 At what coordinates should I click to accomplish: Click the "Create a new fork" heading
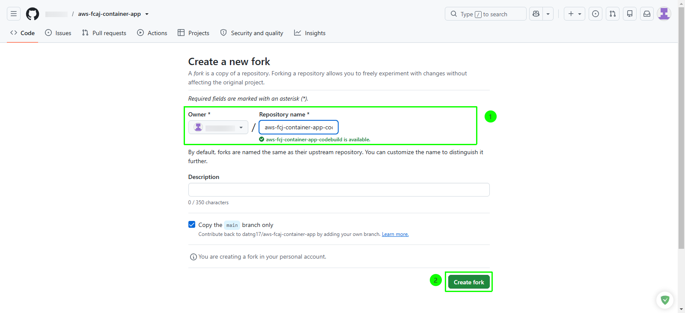click(x=229, y=62)
